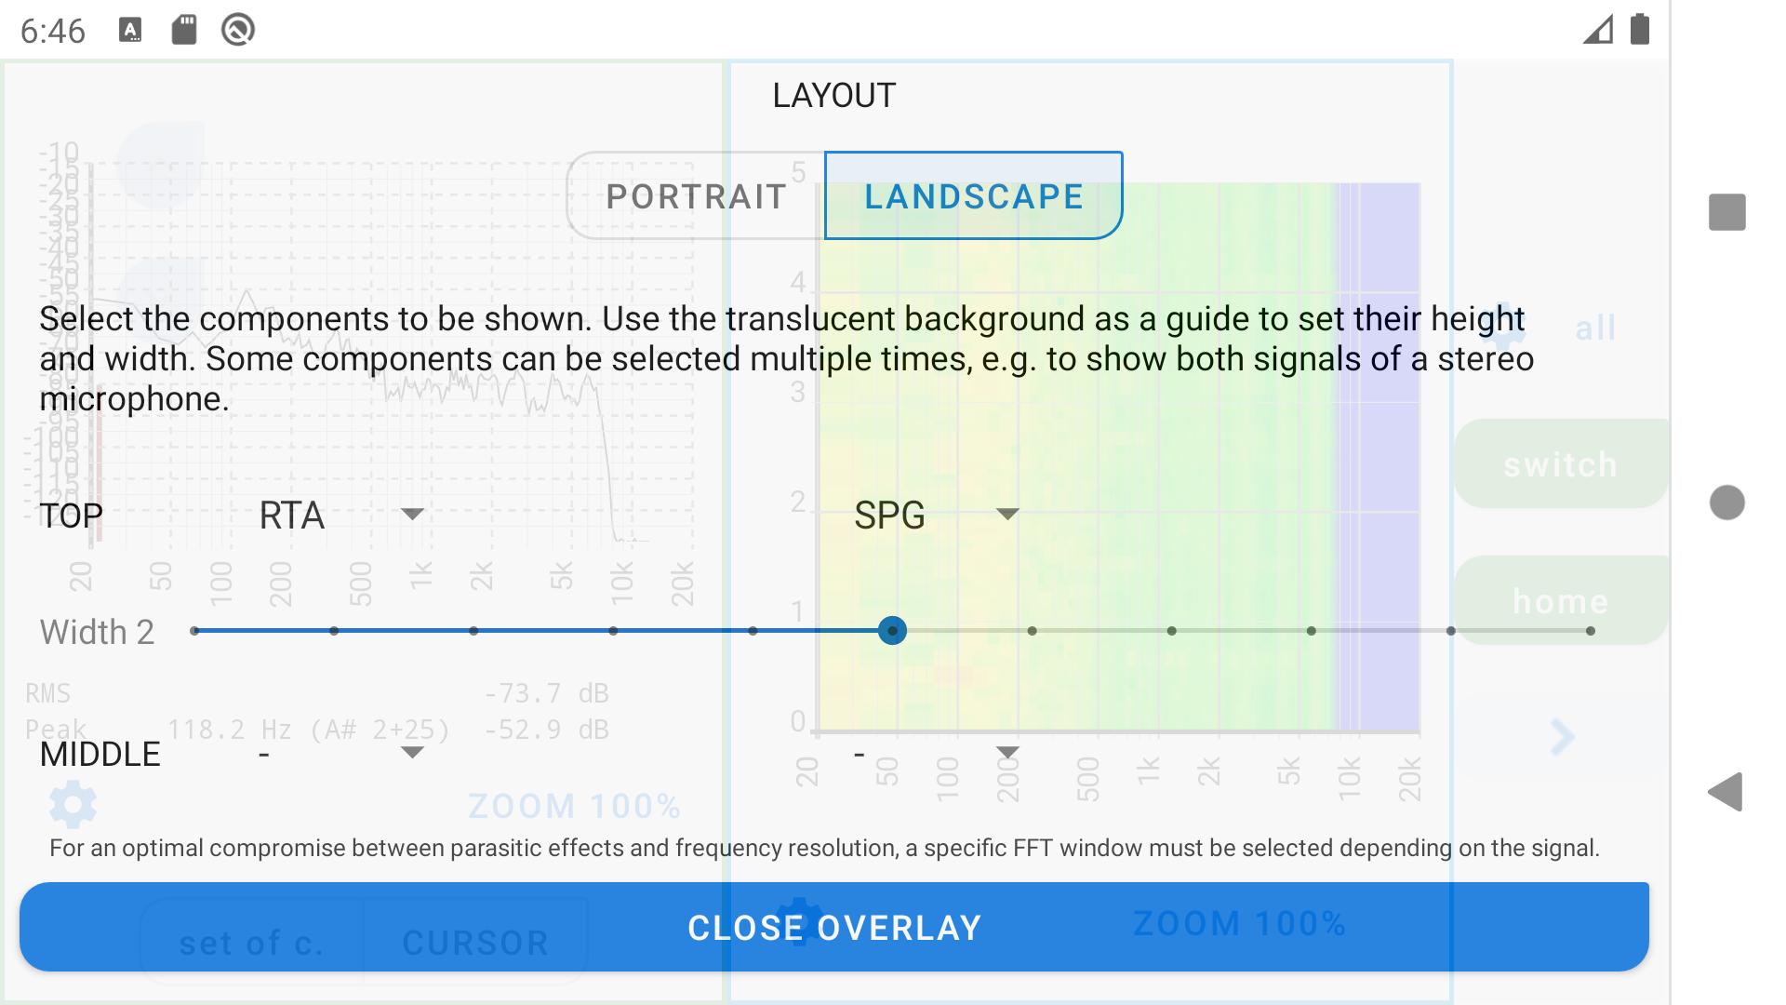Tap the Android back triangle icon

coord(1726,792)
